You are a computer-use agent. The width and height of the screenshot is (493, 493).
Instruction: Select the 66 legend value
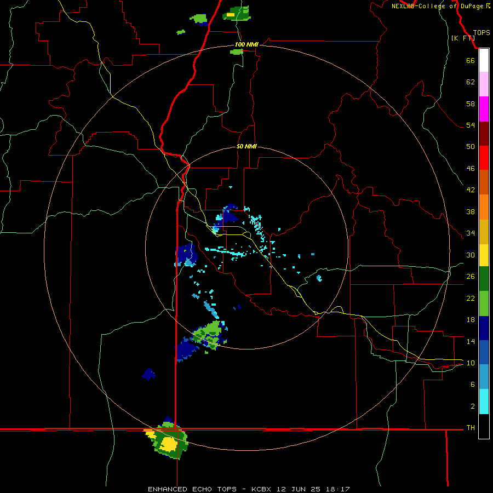471,60
